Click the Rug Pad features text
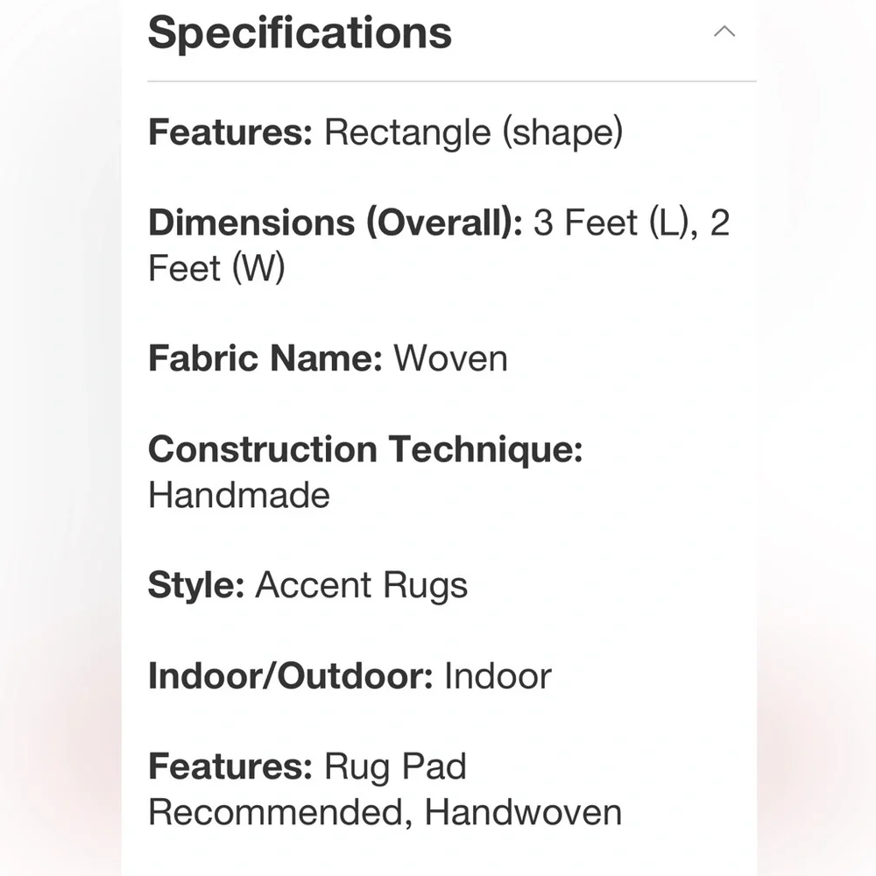 [x=395, y=766]
